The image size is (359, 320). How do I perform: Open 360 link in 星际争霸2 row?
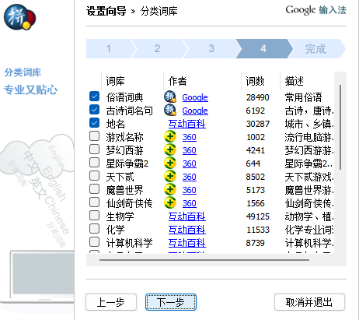click(x=190, y=164)
